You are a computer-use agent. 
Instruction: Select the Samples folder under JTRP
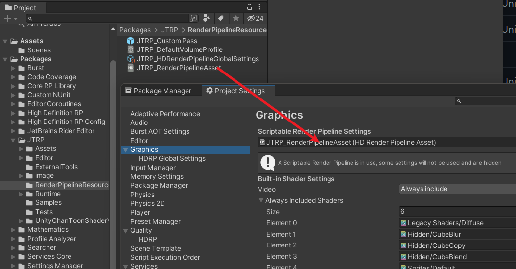44,203
